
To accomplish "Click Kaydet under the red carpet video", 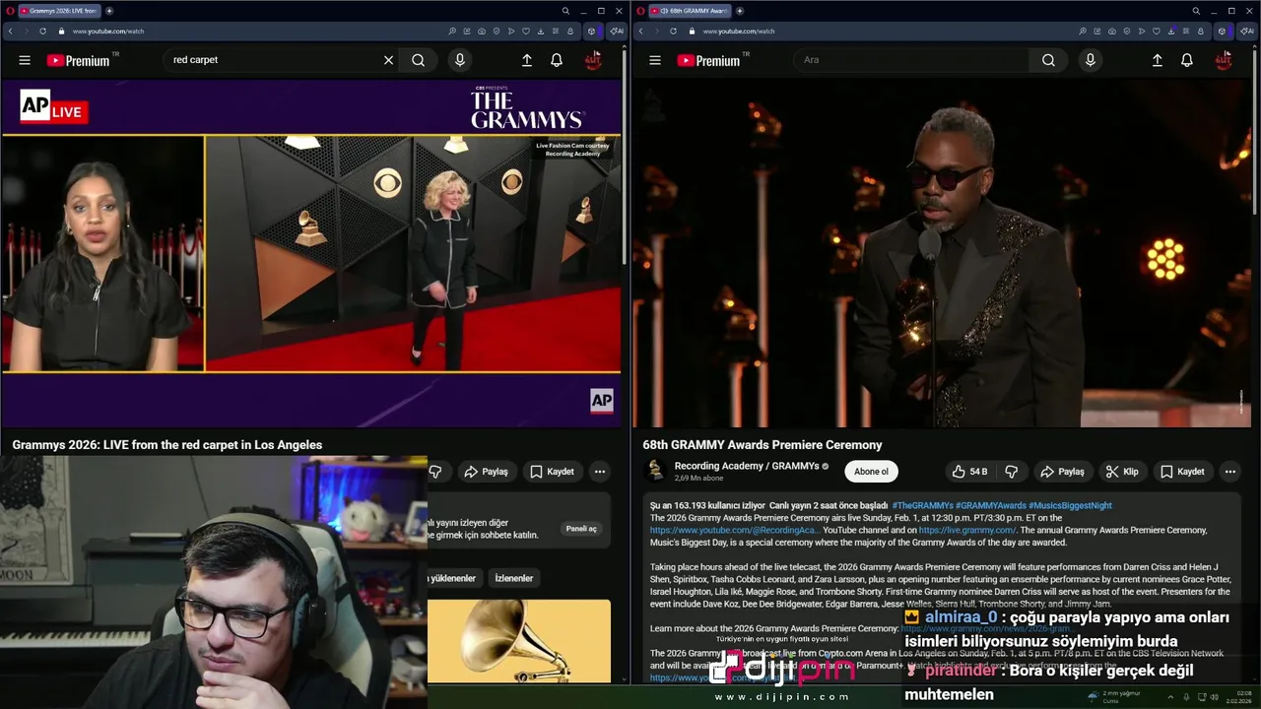I will [x=552, y=472].
